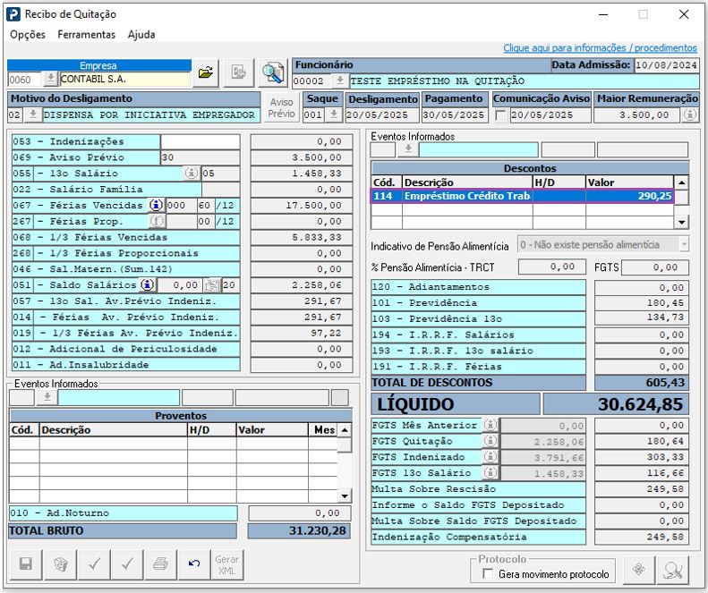The height and width of the screenshot is (593, 708).
Task: Click info icon on Férias Prop. row
Action: click(157, 221)
